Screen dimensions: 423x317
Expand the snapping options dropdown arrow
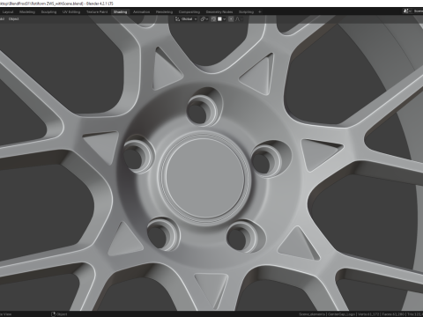224,19
